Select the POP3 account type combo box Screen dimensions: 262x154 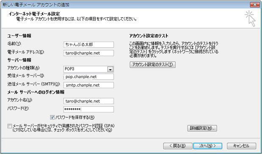coord(88,69)
